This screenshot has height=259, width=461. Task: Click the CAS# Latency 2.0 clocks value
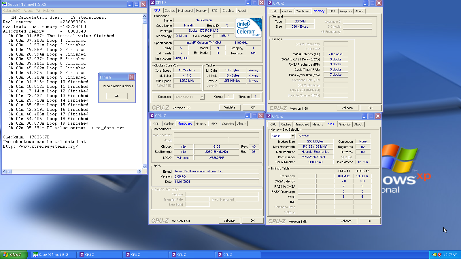point(336,54)
